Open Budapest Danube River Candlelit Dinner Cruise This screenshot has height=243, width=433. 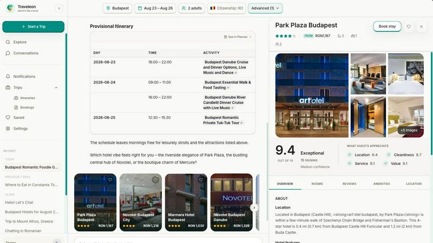coord(224,103)
